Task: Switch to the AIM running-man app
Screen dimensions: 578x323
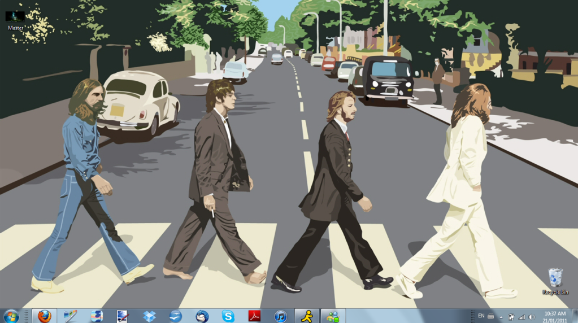Action: (x=307, y=316)
